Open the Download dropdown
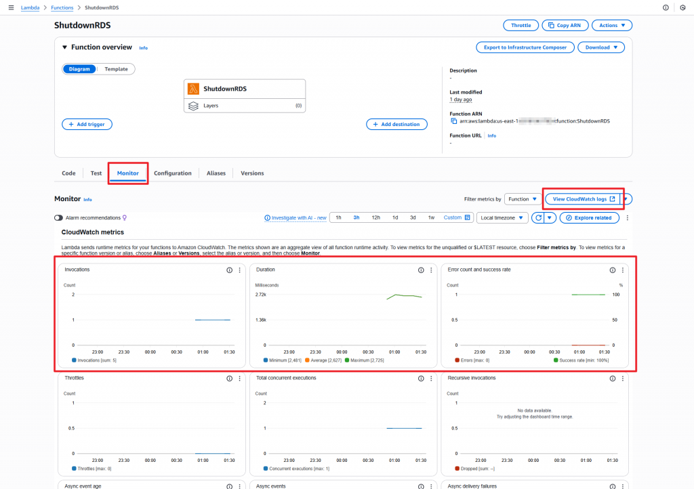Image resolution: width=694 pixels, height=489 pixels. [601, 48]
